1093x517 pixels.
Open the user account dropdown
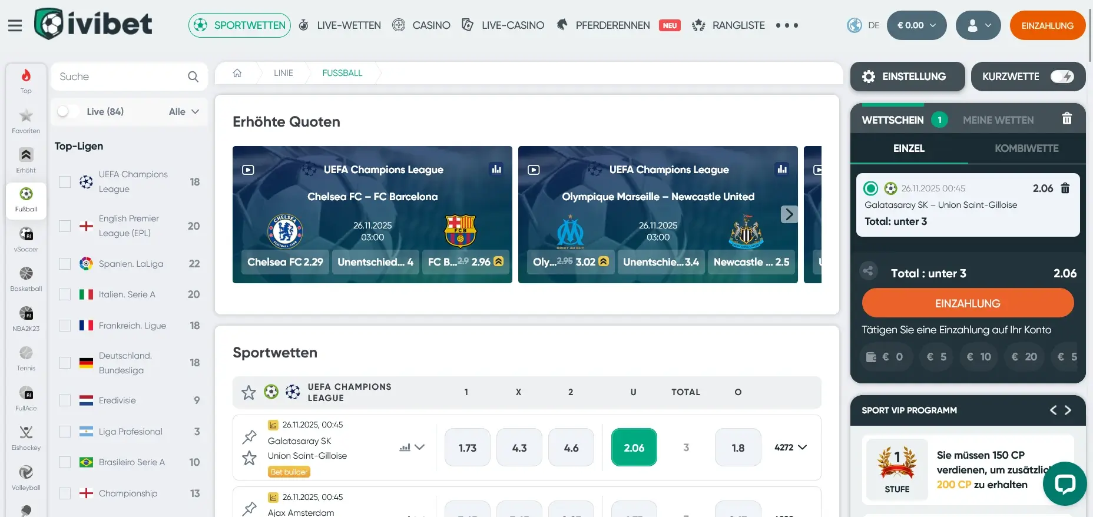[x=978, y=25]
